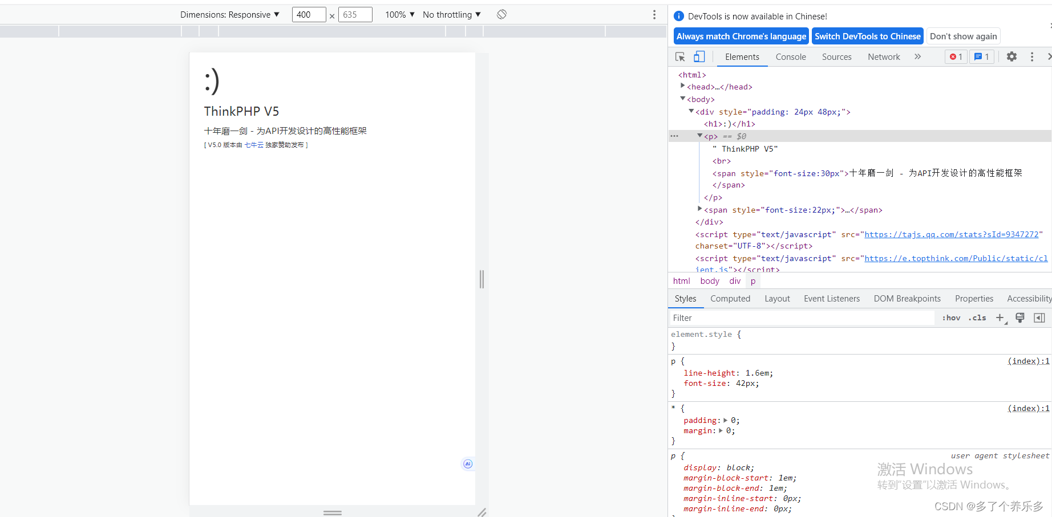1052x517 pixels.
Task: Select body in the breadcrumb trail
Action: pyautogui.click(x=710, y=281)
